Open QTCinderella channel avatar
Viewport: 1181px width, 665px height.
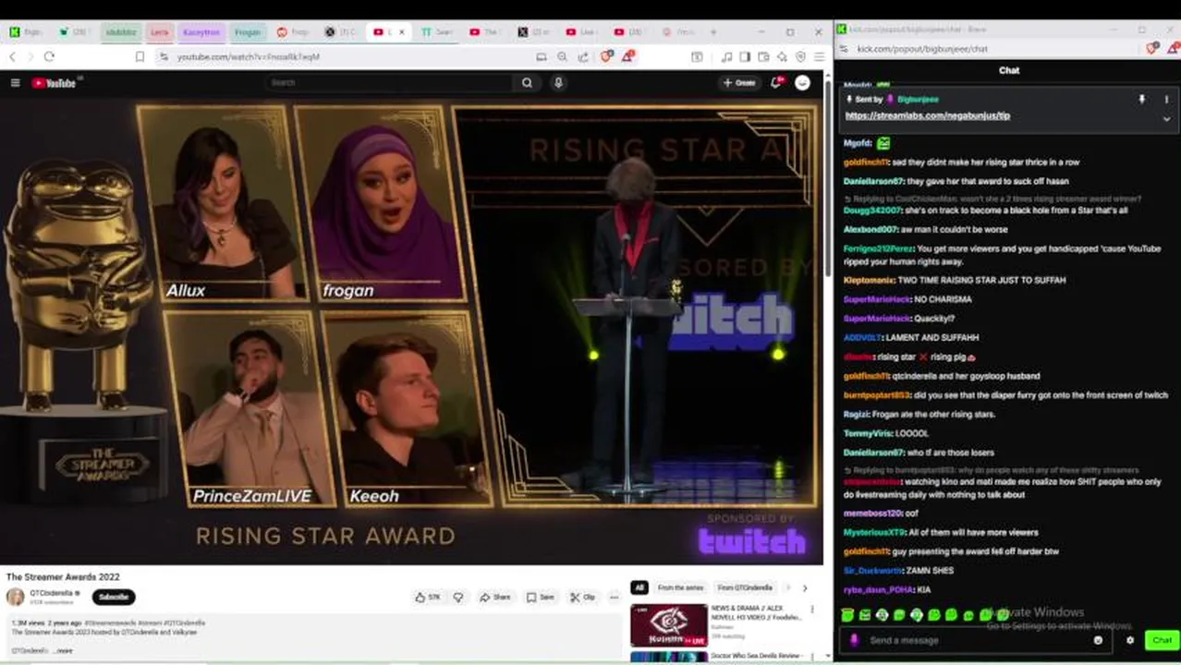tap(15, 597)
